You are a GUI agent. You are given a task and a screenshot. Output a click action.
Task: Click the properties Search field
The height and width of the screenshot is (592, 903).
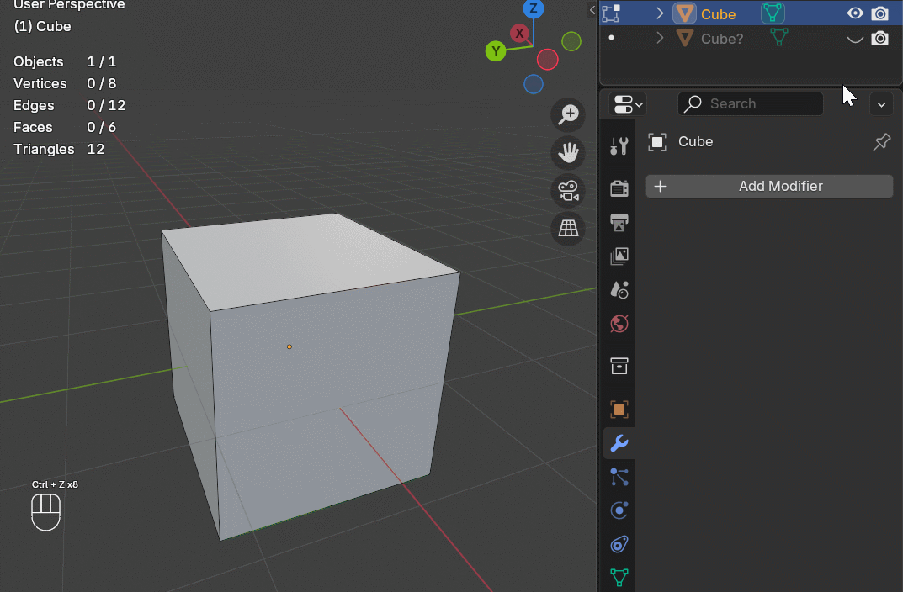(x=751, y=103)
